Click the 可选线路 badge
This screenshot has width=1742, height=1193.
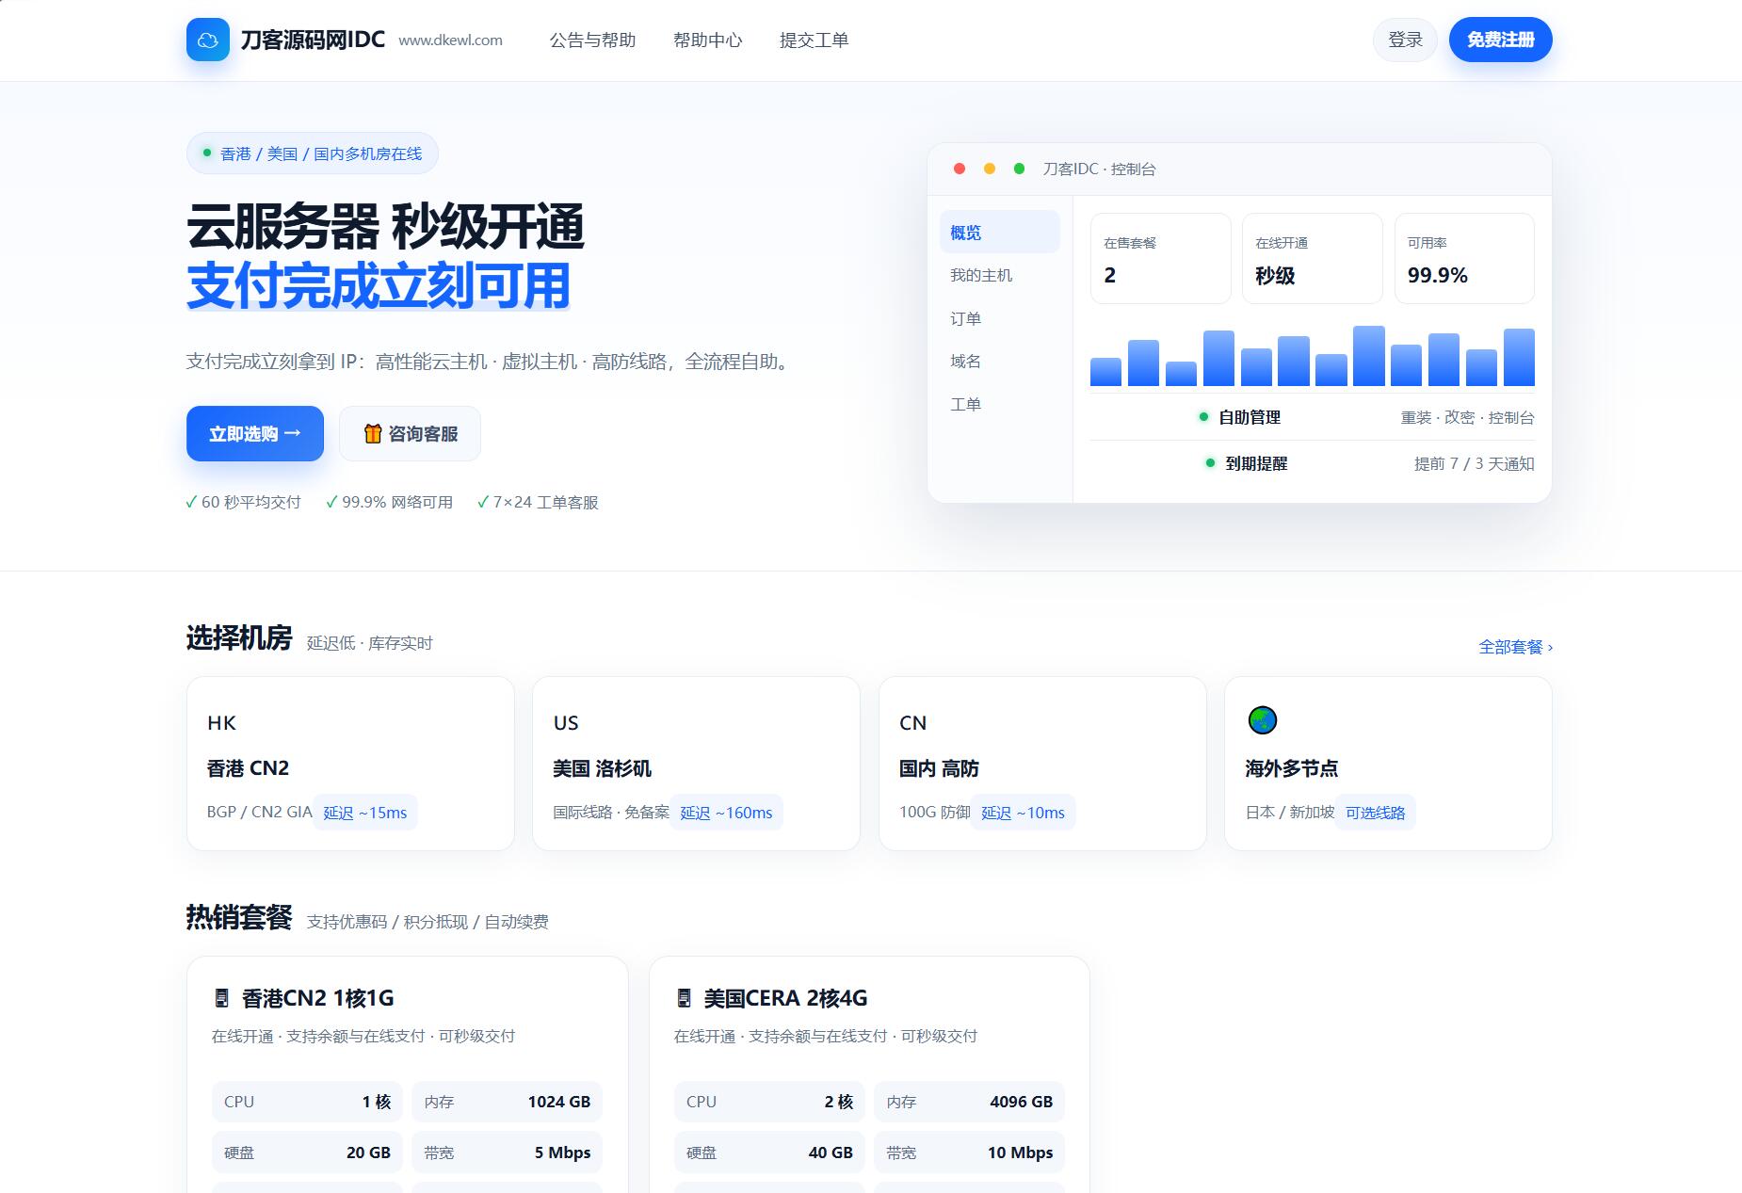click(x=1375, y=813)
